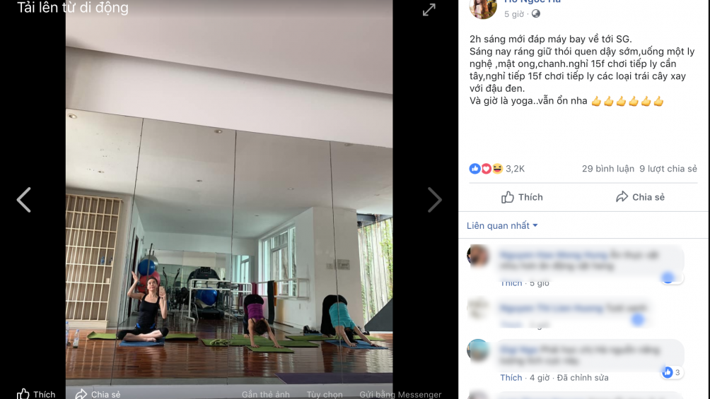Image resolution: width=710 pixels, height=399 pixels.
Task: Click Thích under photo at bottom left
Action: 36,394
